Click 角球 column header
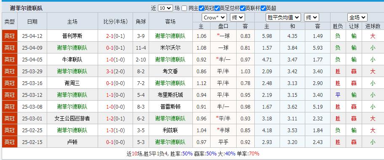This screenshot has width=384, height=160. 141,21
